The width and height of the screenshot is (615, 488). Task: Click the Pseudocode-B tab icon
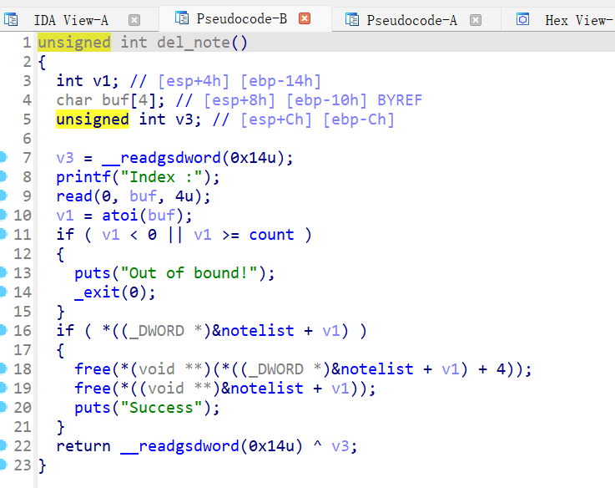(180, 18)
